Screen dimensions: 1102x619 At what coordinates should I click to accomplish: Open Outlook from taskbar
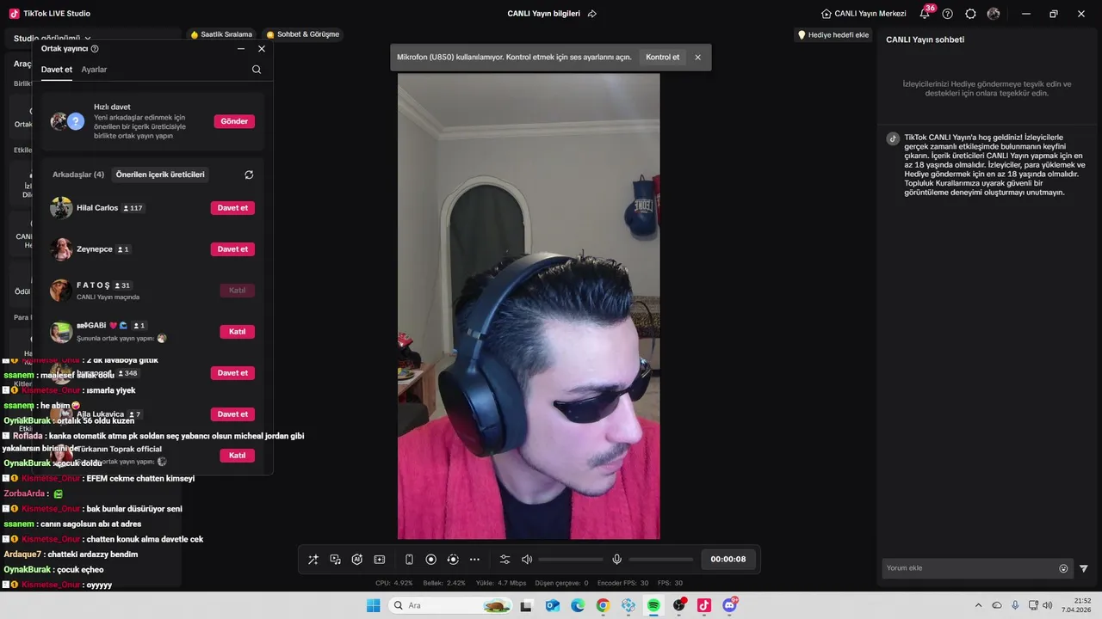click(x=552, y=605)
